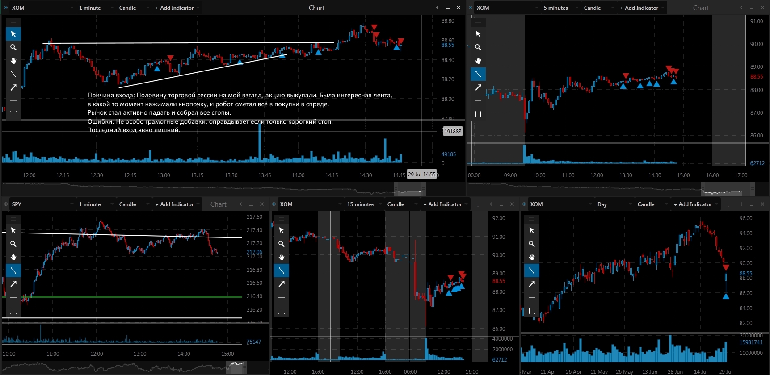Select the pointer tool in XOM 1 minute chart
Image resolution: width=770 pixels, height=375 pixels.
coord(13,34)
